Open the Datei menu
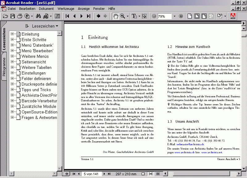This screenshot has width=247, height=178. [x=12, y=9]
